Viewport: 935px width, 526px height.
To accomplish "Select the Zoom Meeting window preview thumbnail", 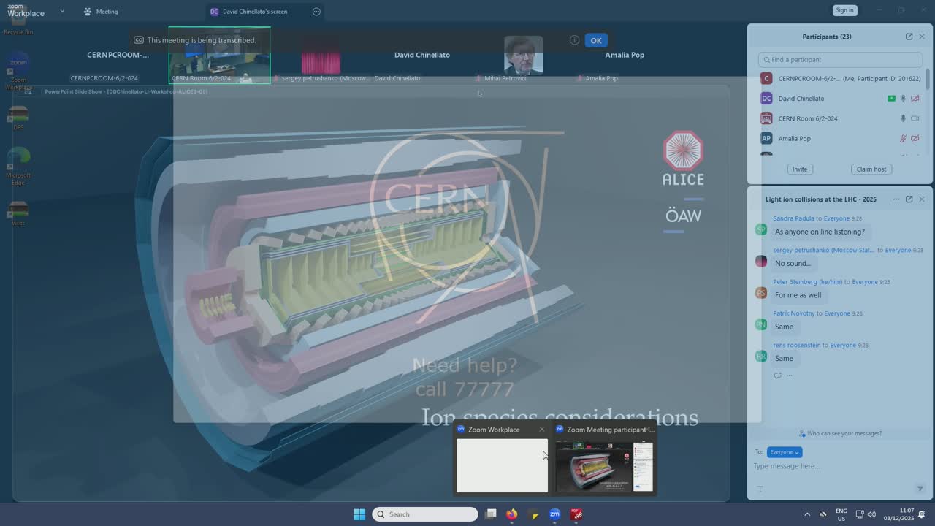I will (604, 466).
